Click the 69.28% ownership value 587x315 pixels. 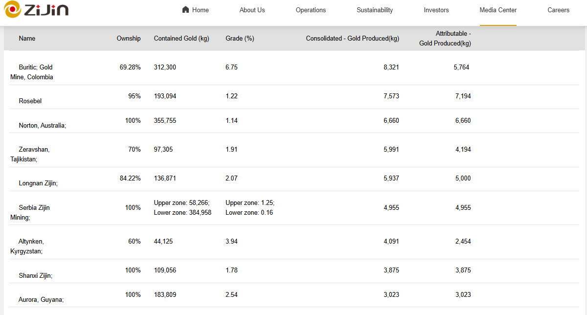(x=130, y=67)
